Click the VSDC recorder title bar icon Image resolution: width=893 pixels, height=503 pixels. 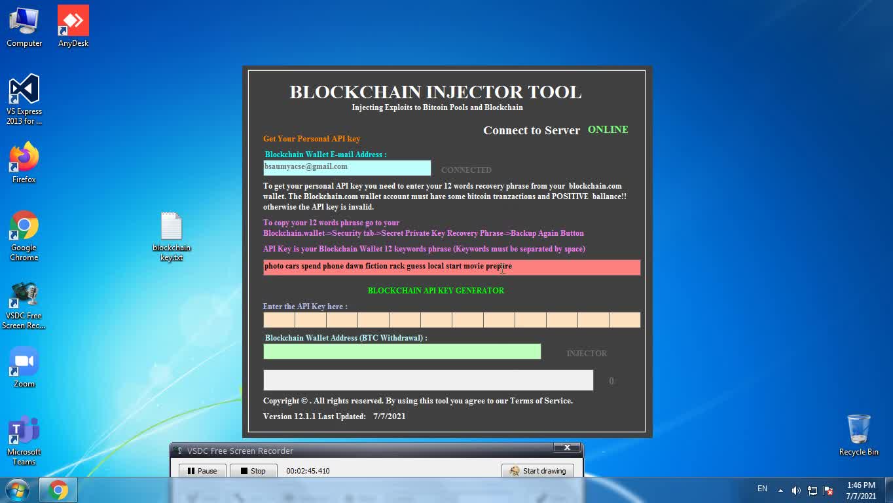[180, 451]
